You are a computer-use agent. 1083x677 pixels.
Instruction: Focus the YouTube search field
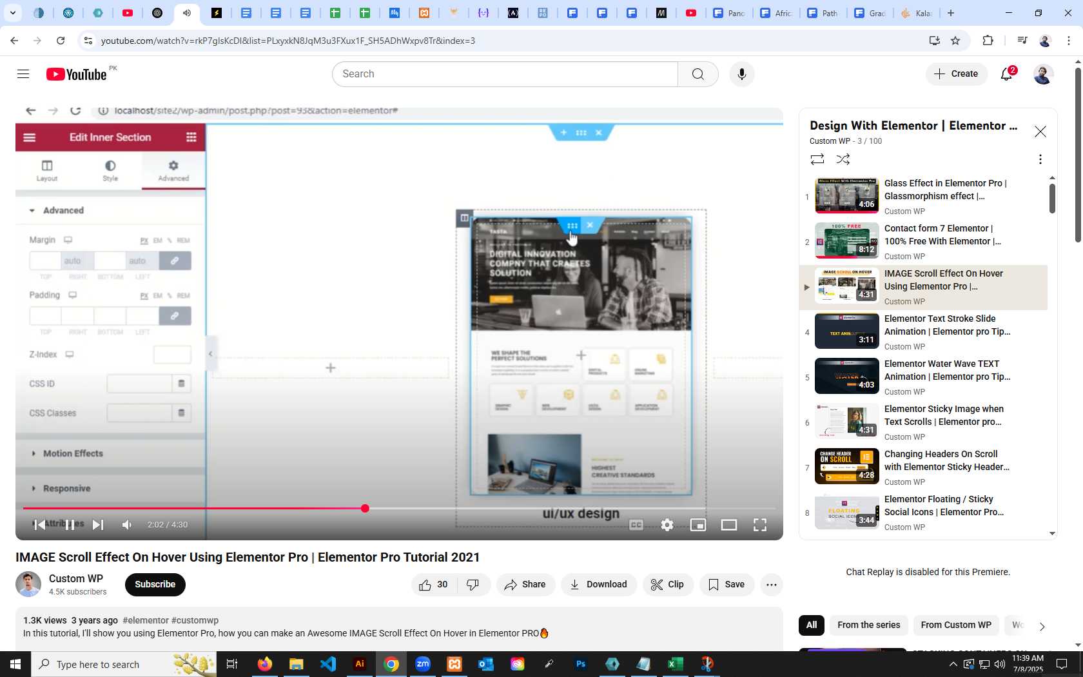(505, 74)
